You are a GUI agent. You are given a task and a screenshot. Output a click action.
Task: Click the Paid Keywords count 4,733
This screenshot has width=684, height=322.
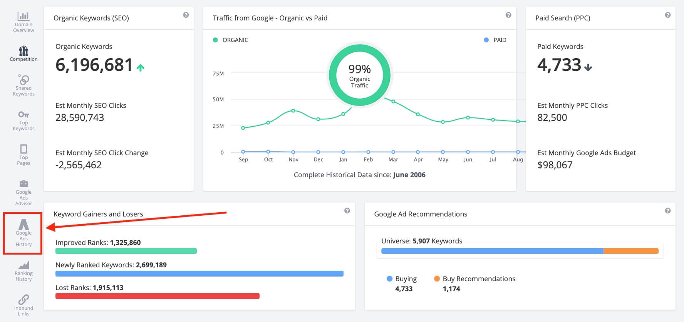(559, 65)
